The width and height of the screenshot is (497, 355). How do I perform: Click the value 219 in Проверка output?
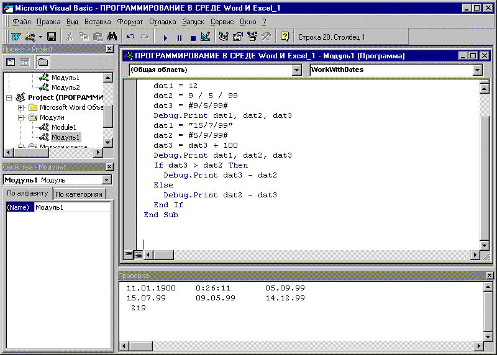pyautogui.click(x=139, y=308)
